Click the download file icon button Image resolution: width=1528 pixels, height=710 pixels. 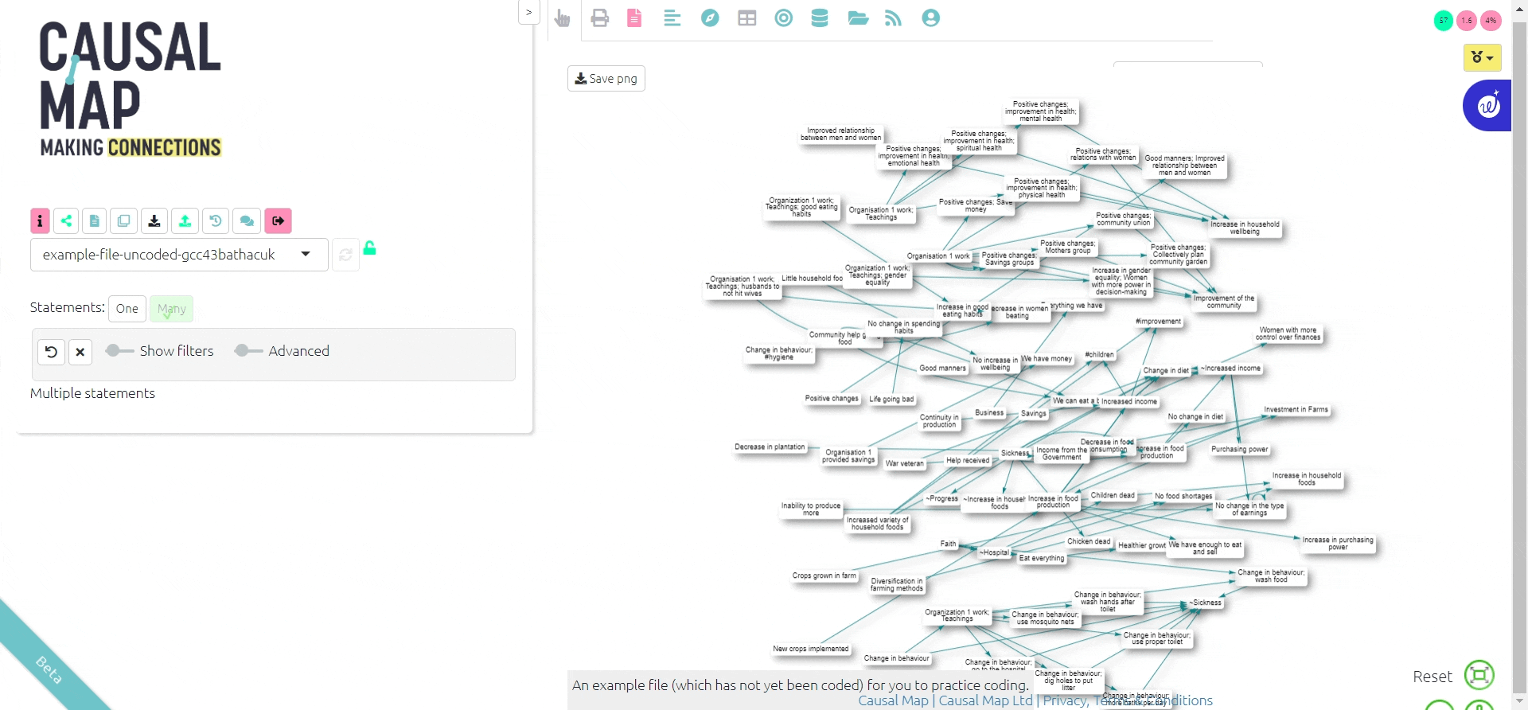[154, 220]
